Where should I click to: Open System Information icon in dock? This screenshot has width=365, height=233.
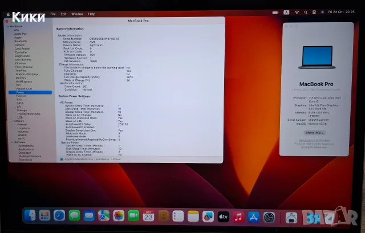291,218
